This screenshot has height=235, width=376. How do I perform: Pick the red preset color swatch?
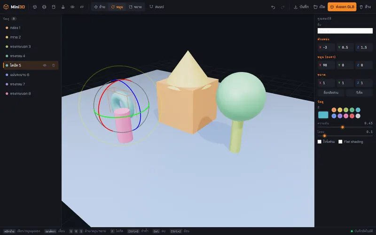[352, 116]
